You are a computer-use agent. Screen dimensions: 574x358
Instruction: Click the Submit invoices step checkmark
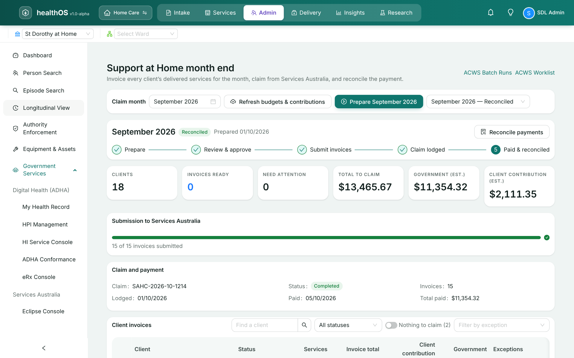(302, 149)
